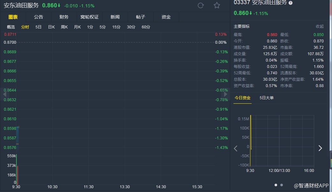Select the 60分 chart interval
The image size is (332, 192).
point(146,27)
